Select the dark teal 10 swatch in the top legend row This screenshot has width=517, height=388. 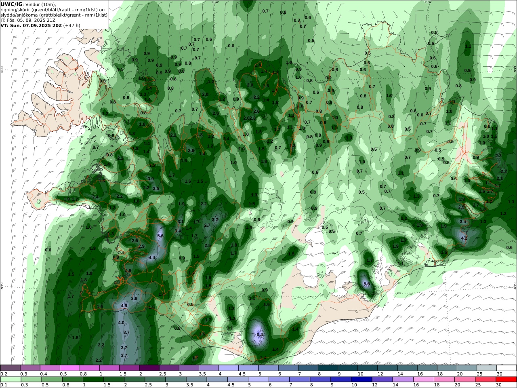(x=367, y=368)
